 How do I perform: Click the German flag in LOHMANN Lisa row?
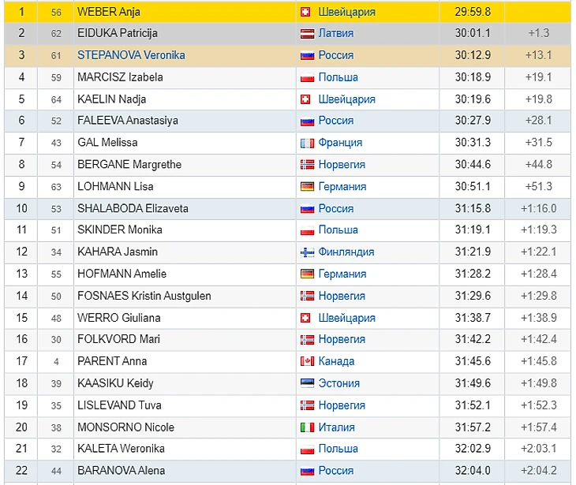click(308, 187)
